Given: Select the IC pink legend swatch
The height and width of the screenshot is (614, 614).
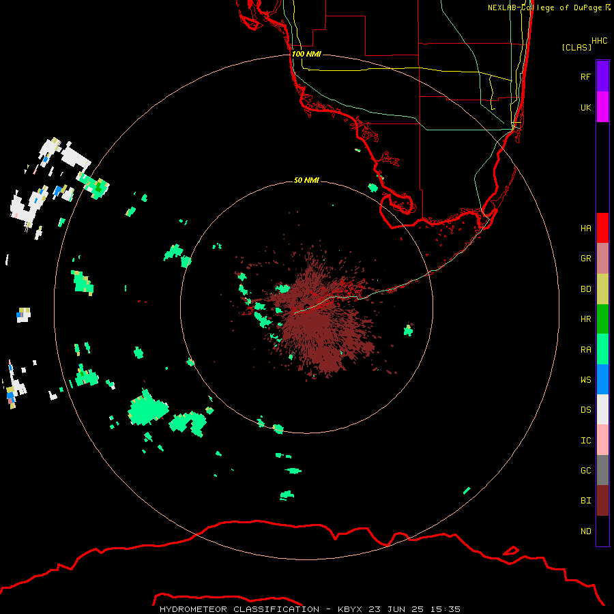Looking at the screenshot, I should pyautogui.click(x=602, y=440).
